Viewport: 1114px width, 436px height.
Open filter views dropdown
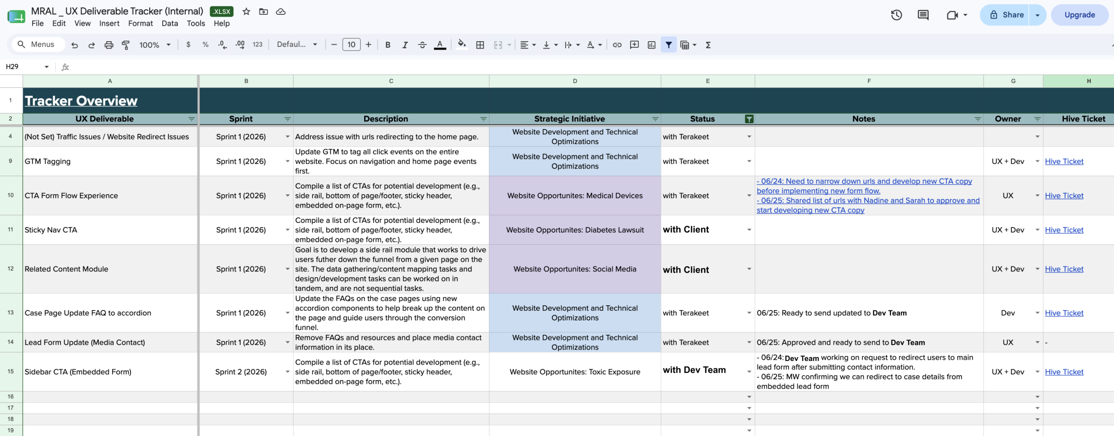click(688, 45)
